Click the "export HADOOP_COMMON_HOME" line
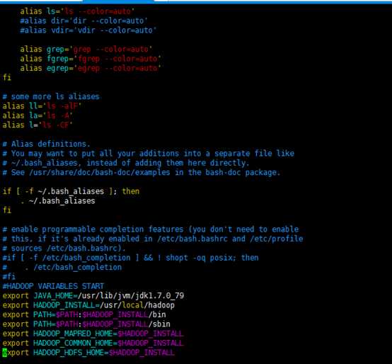The width and height of the screenshot is (392, 364). click(93, 343)
